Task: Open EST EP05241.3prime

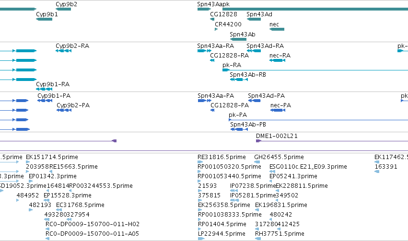Action: (293, 176)
